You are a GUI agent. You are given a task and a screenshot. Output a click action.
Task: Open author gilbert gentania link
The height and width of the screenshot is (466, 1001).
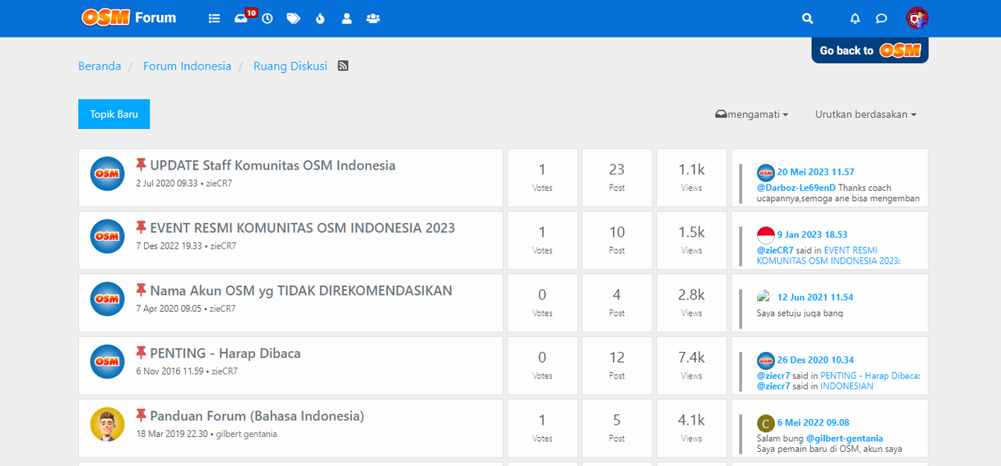tap(246, 434)
